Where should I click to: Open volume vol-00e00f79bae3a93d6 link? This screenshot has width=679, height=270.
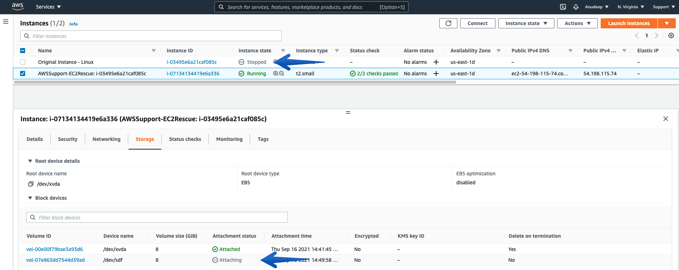tap(55, 249)
